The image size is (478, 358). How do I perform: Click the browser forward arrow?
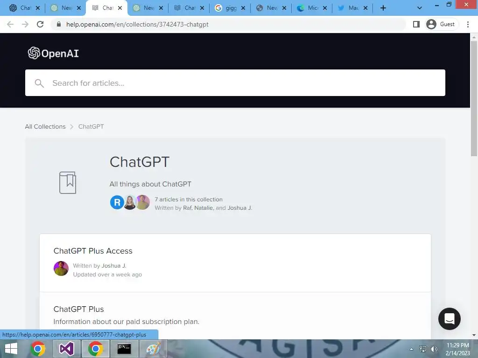(x=25, y=24)
